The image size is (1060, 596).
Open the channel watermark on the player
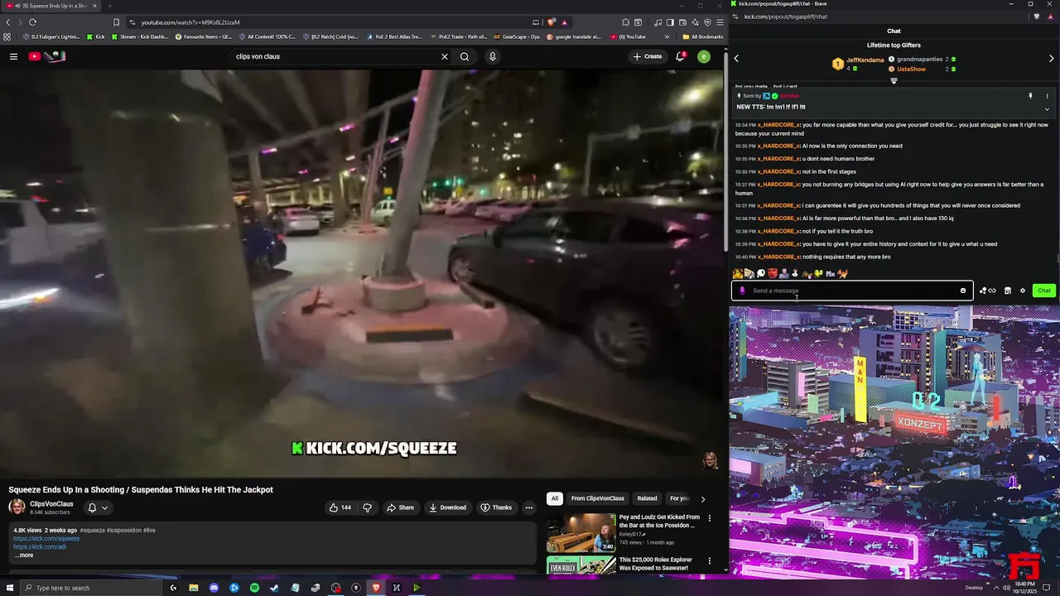point(710,460)
